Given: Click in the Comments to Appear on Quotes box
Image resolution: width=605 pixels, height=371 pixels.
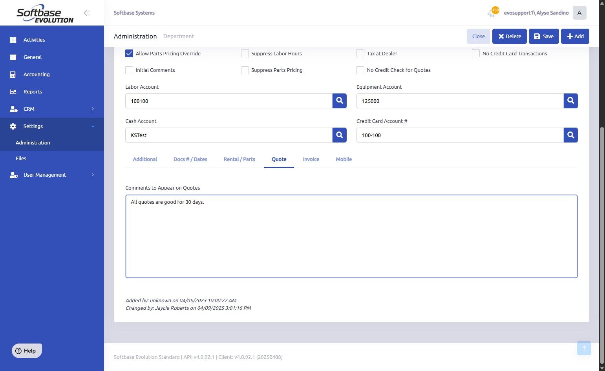Looking at the screenshot, I should click(x=351, y=236).
